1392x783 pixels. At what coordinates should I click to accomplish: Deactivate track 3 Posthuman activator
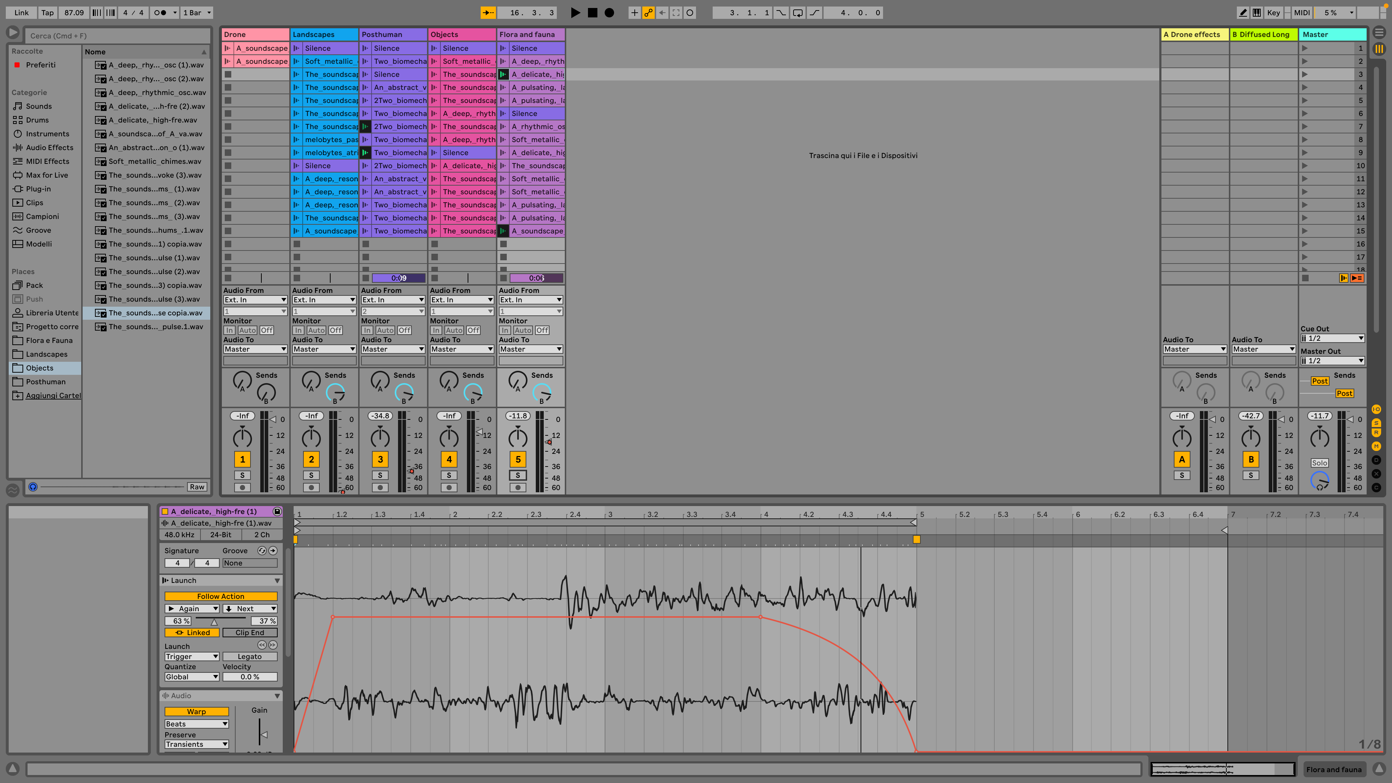pos(380,459)
